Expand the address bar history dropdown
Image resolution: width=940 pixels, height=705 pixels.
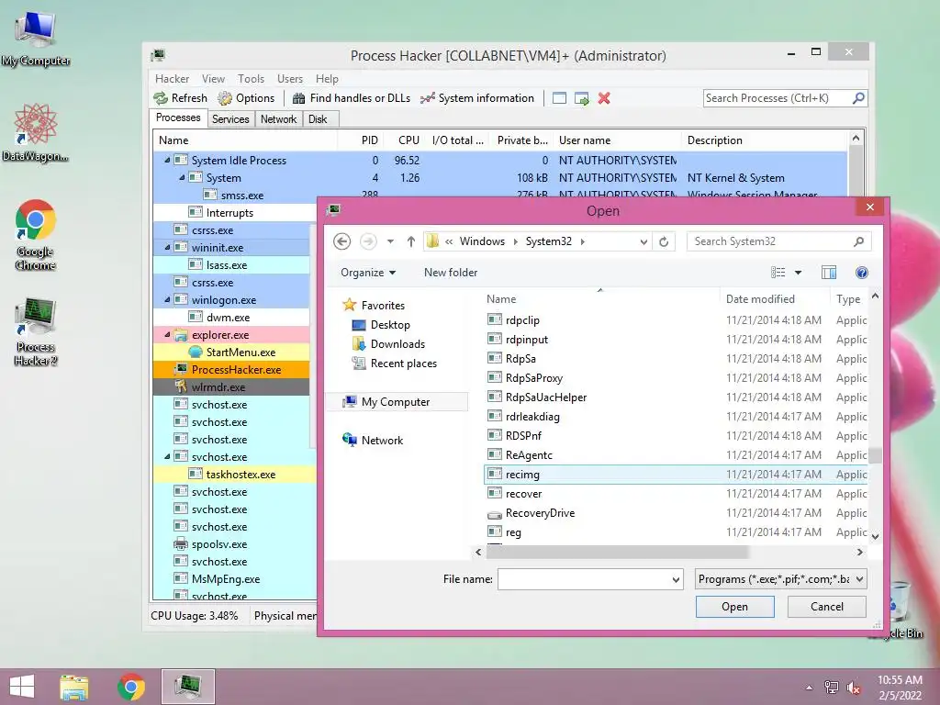(643, 241)
